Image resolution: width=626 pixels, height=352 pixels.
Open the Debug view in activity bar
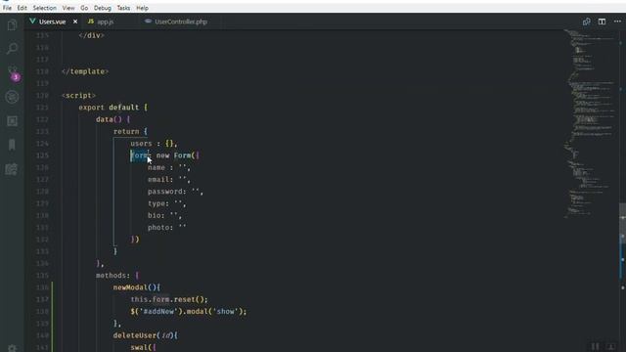coord(12,97)
